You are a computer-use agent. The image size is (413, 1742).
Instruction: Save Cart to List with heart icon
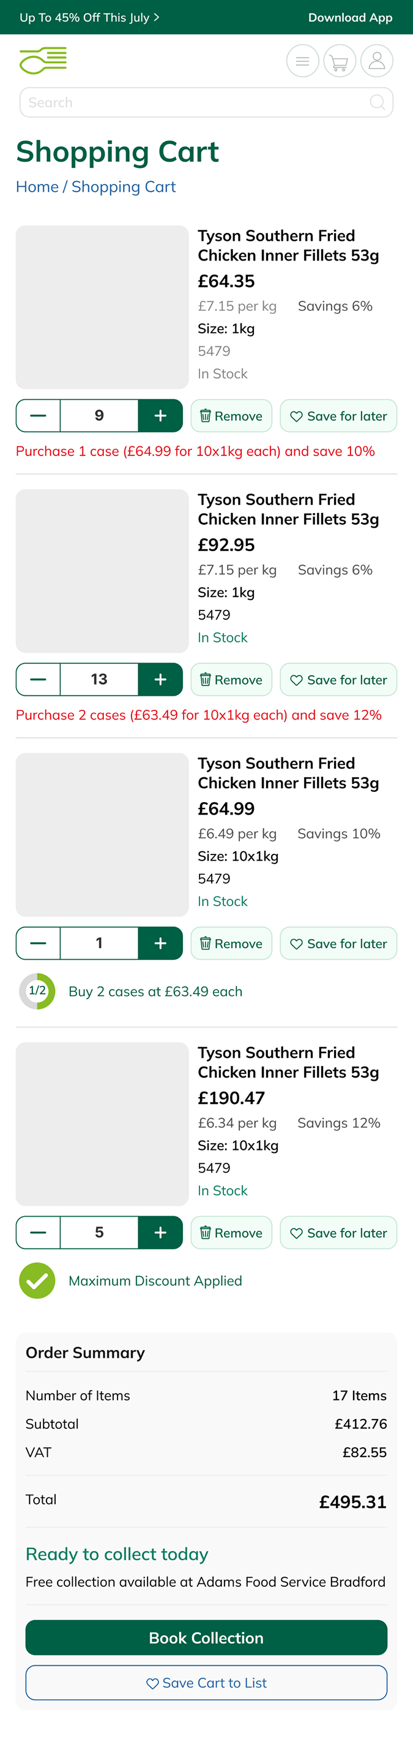coord(207,1683)
